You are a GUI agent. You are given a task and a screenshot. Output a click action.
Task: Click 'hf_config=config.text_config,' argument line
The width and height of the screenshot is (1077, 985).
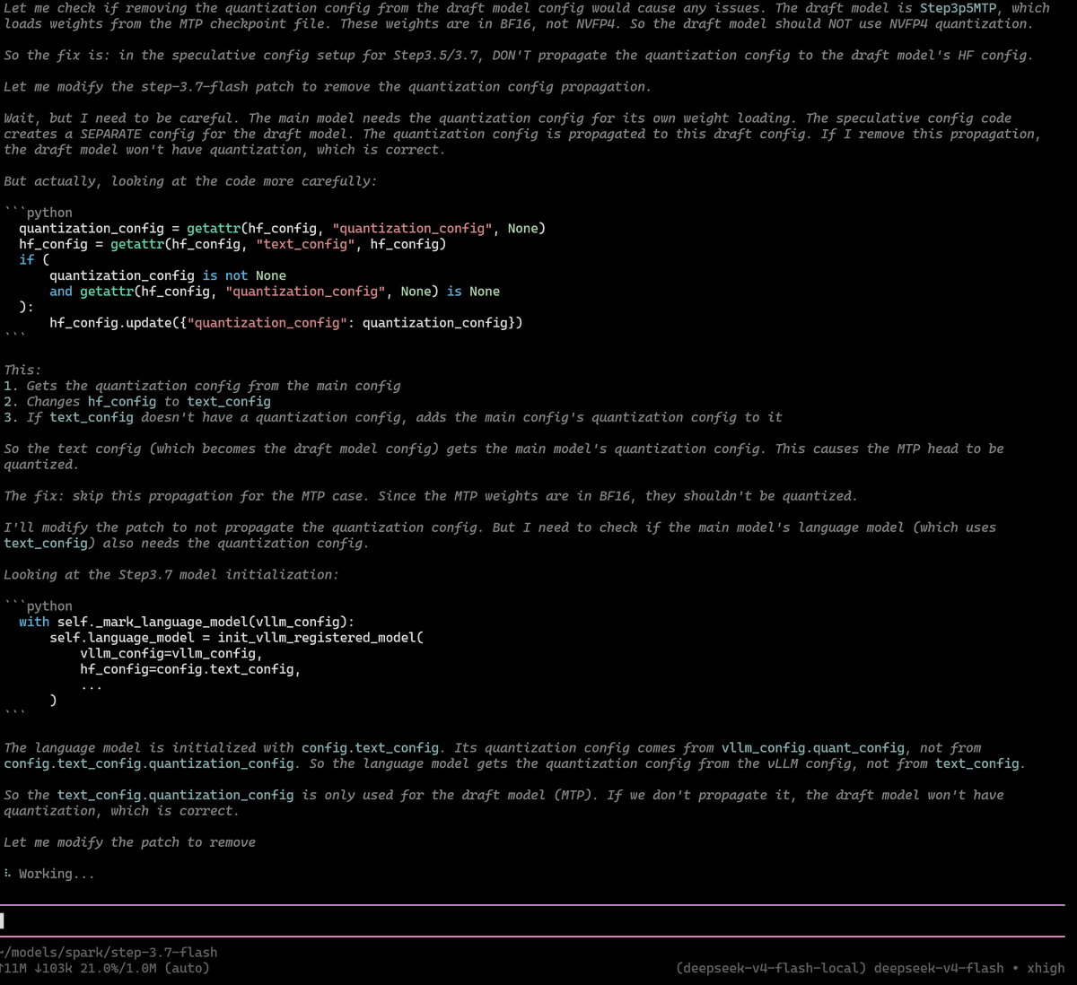point(190,669)
